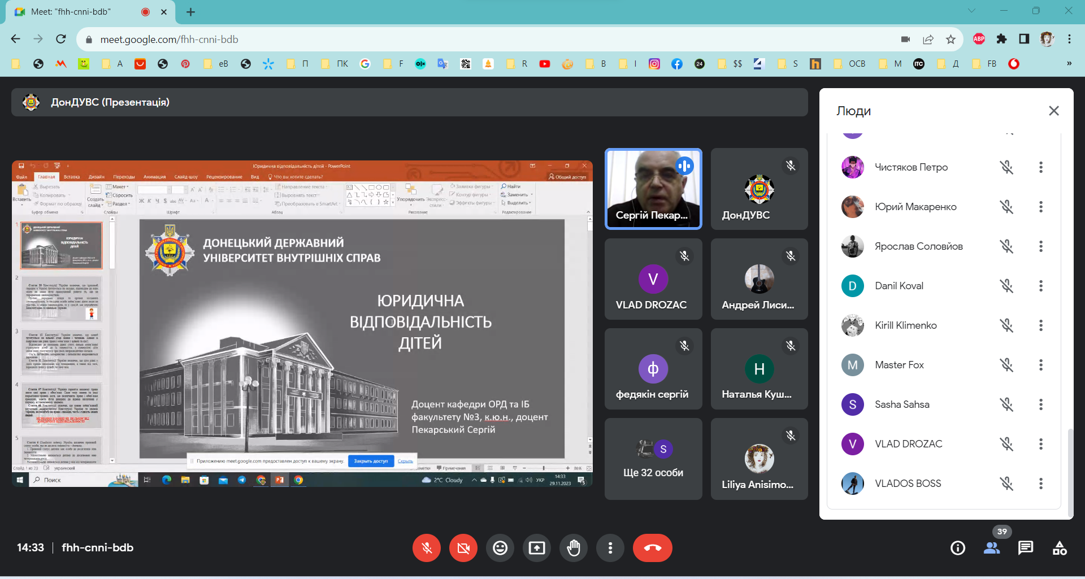Open the activities icon
The image size is (1085, 579).
1060,548
